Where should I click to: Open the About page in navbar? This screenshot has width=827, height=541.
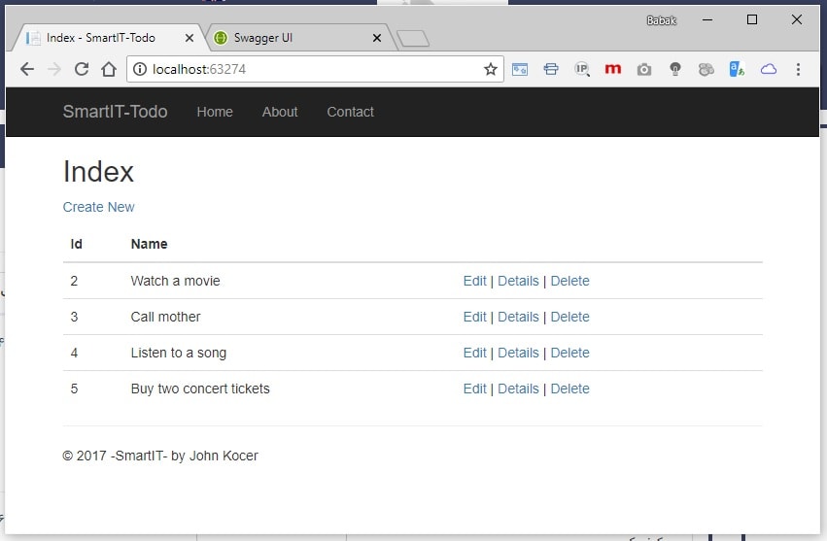[x=280, y=112]
